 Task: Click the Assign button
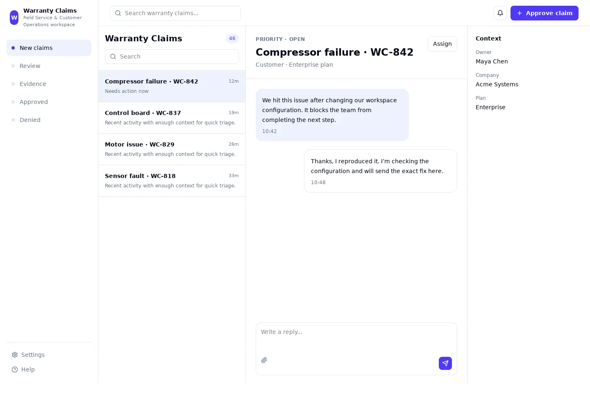pos(442,44)
